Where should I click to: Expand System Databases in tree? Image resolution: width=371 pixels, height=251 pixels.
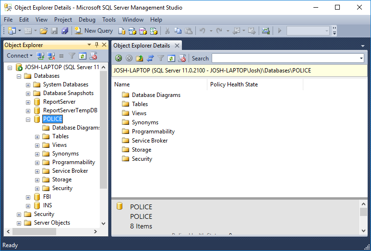point(28,85)
